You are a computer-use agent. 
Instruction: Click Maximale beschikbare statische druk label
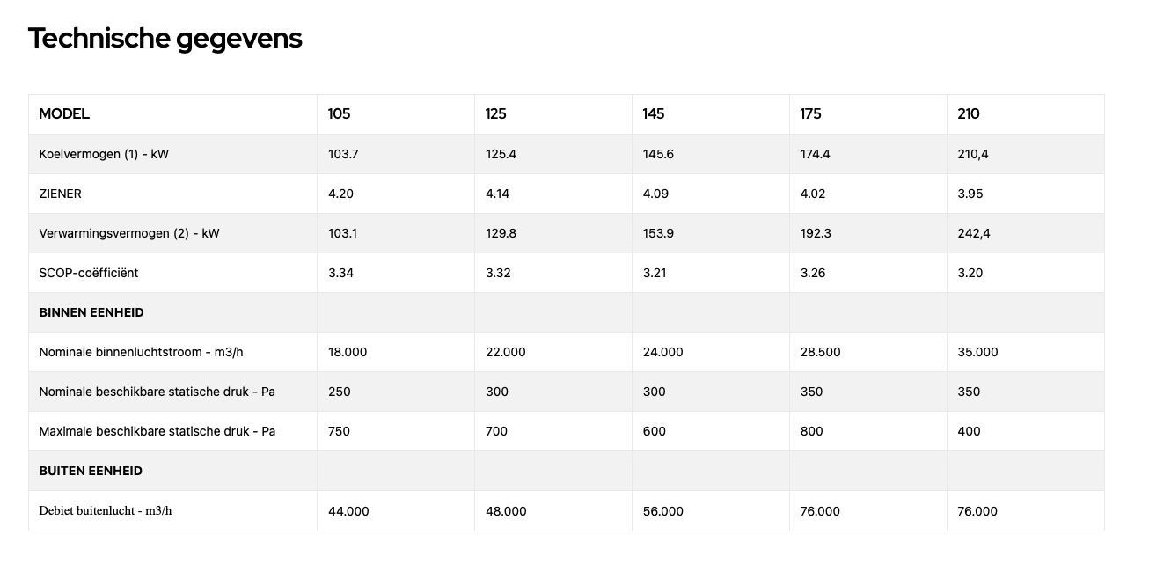point(157,431)
